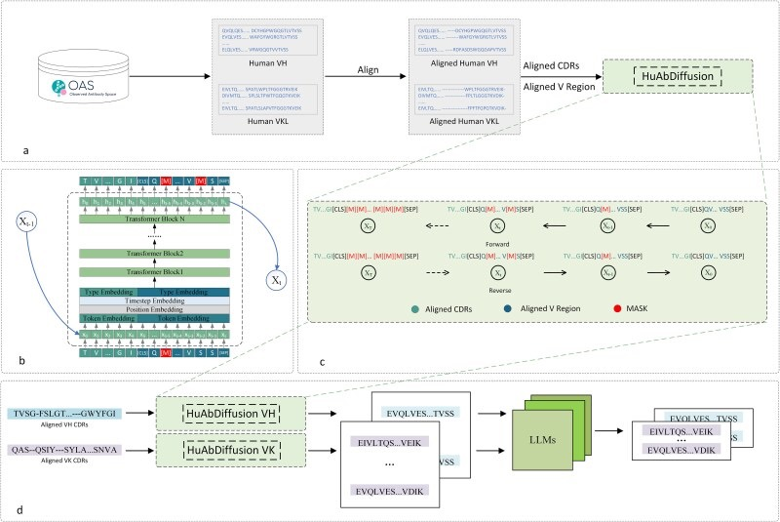Click 'EVQLVES...TVSS' between HuAbDiffusion and LLMs

(x=420, y=414)
